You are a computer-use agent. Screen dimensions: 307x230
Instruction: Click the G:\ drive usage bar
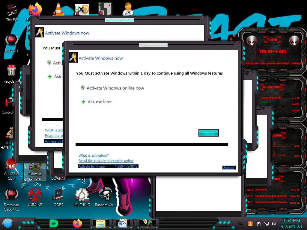pos(271,202)
